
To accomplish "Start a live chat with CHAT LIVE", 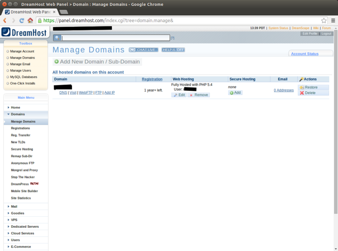I will tap(144, 50).
